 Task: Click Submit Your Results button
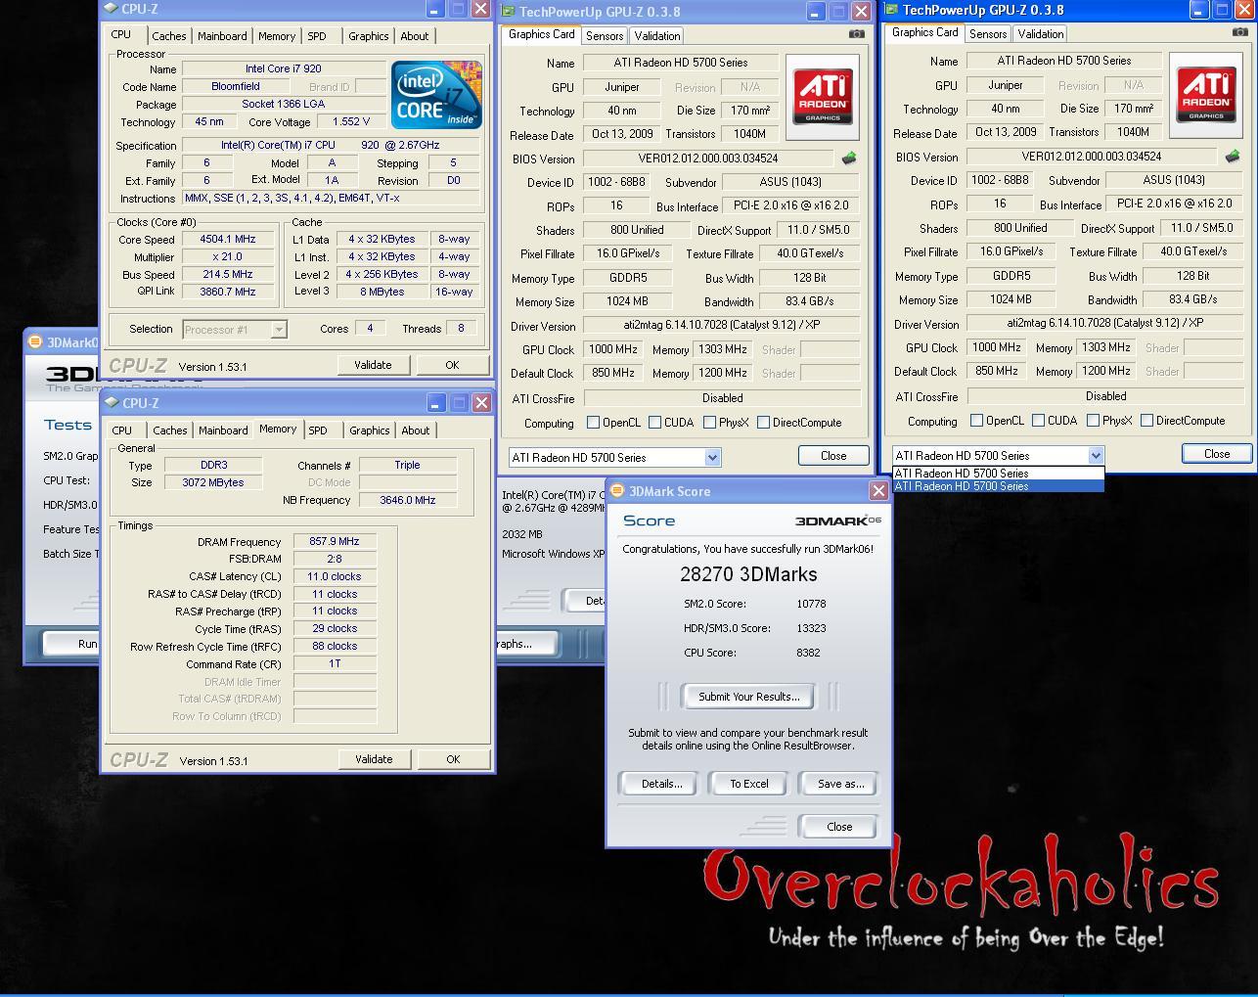tap(748, 697)
